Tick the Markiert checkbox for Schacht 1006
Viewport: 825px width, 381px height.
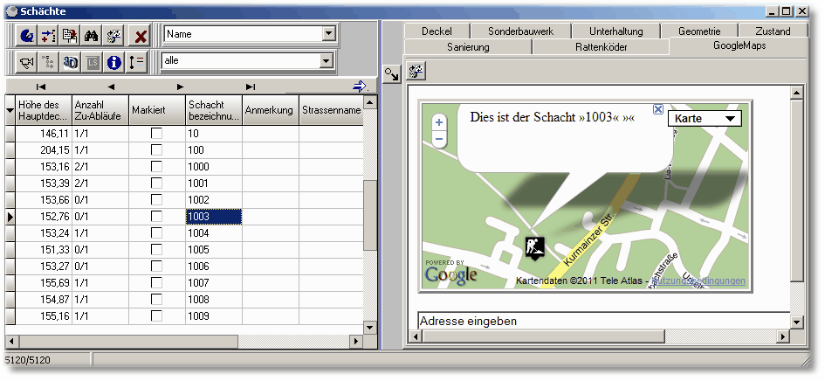157,267
